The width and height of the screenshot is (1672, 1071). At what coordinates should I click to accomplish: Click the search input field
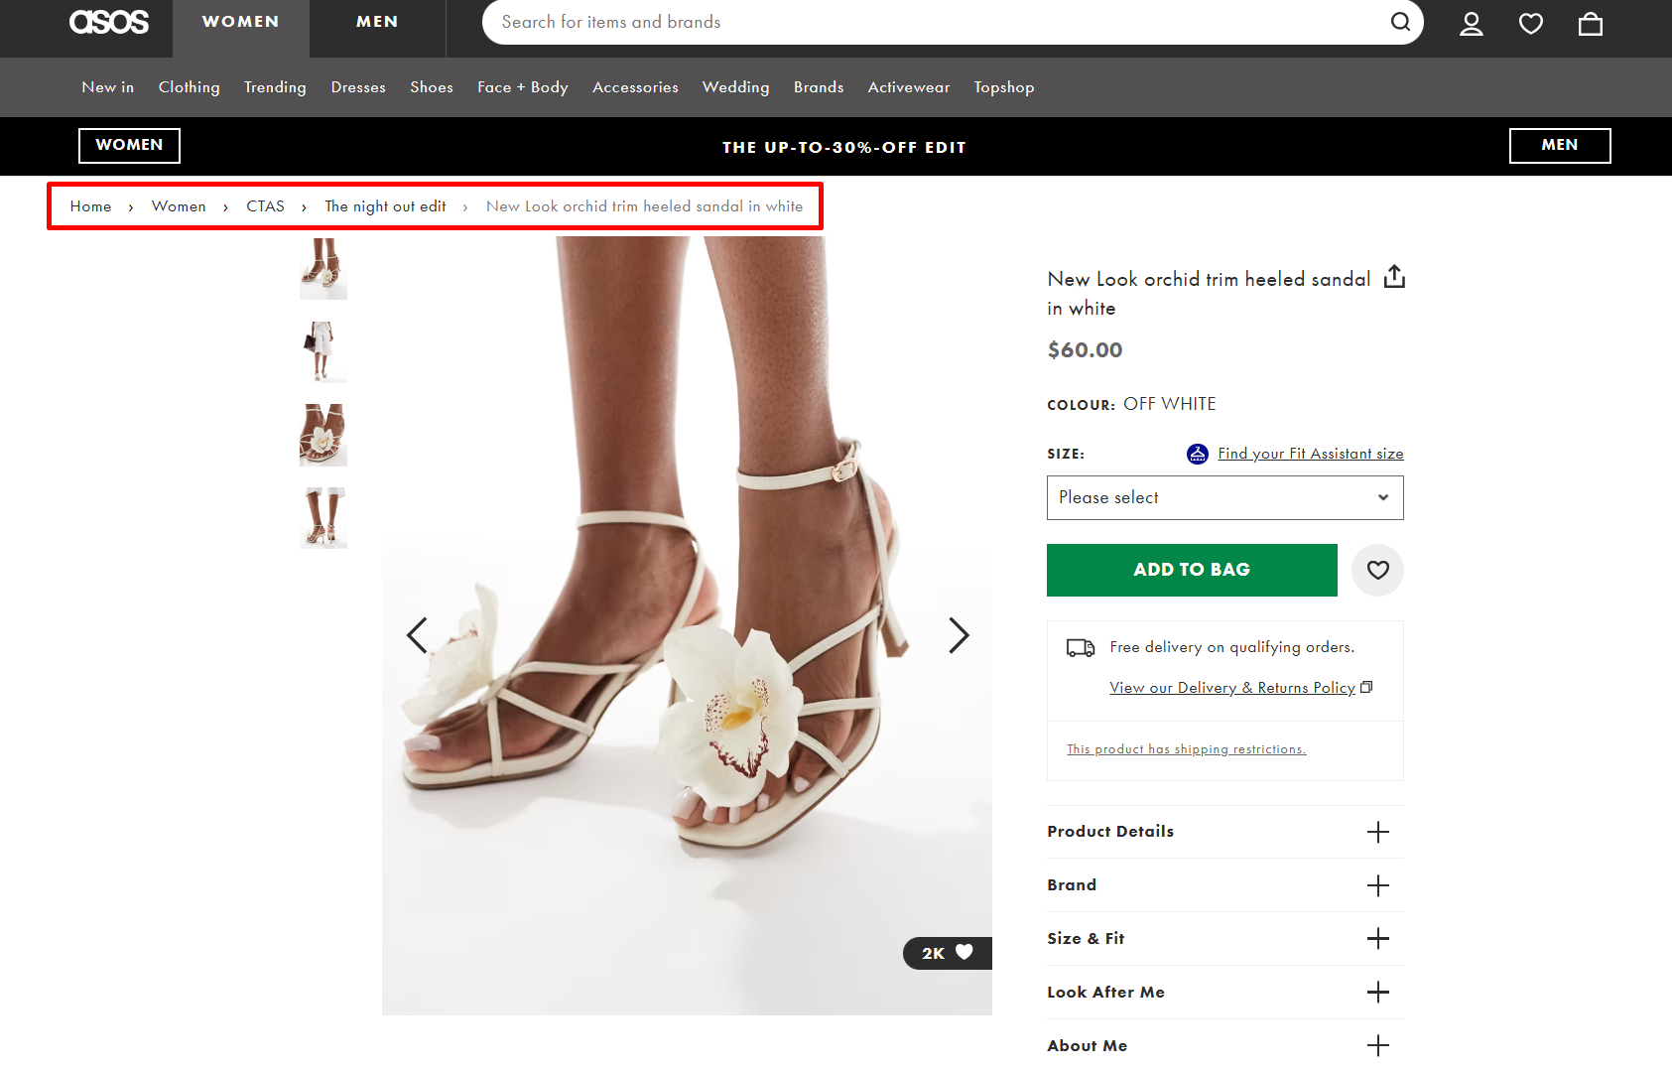(x=933, y=22)
